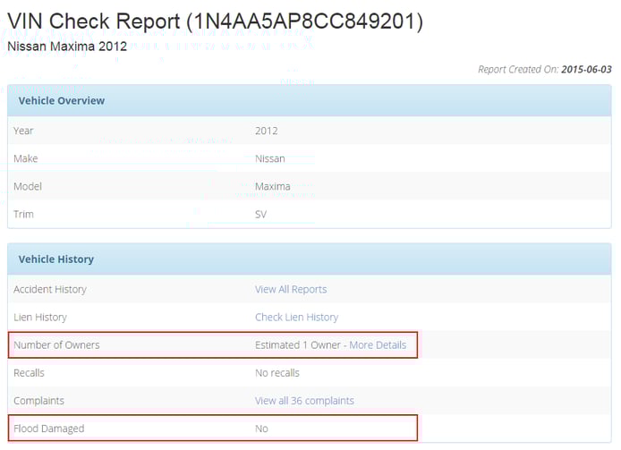Select the Accident History label
621x450 pixels.
[50, 290]
